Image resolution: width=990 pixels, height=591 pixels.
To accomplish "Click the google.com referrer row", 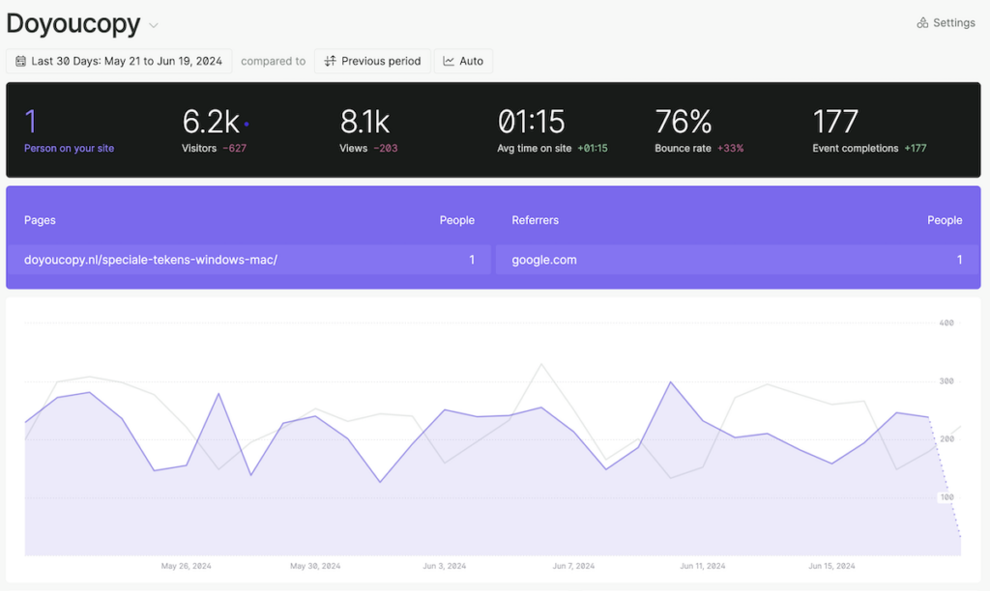I will click(544, 260).
